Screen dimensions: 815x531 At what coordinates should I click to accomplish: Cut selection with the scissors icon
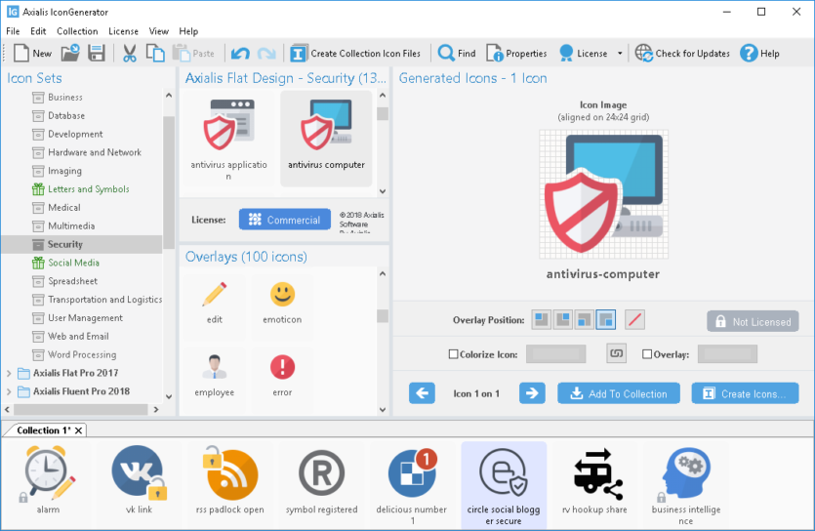(x=130, y=53)
